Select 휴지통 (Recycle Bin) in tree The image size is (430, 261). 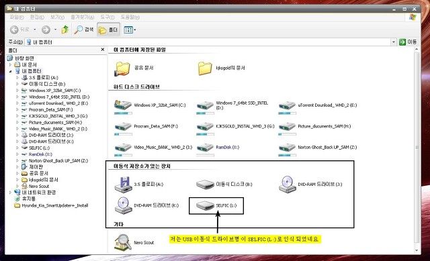point(28,199)
